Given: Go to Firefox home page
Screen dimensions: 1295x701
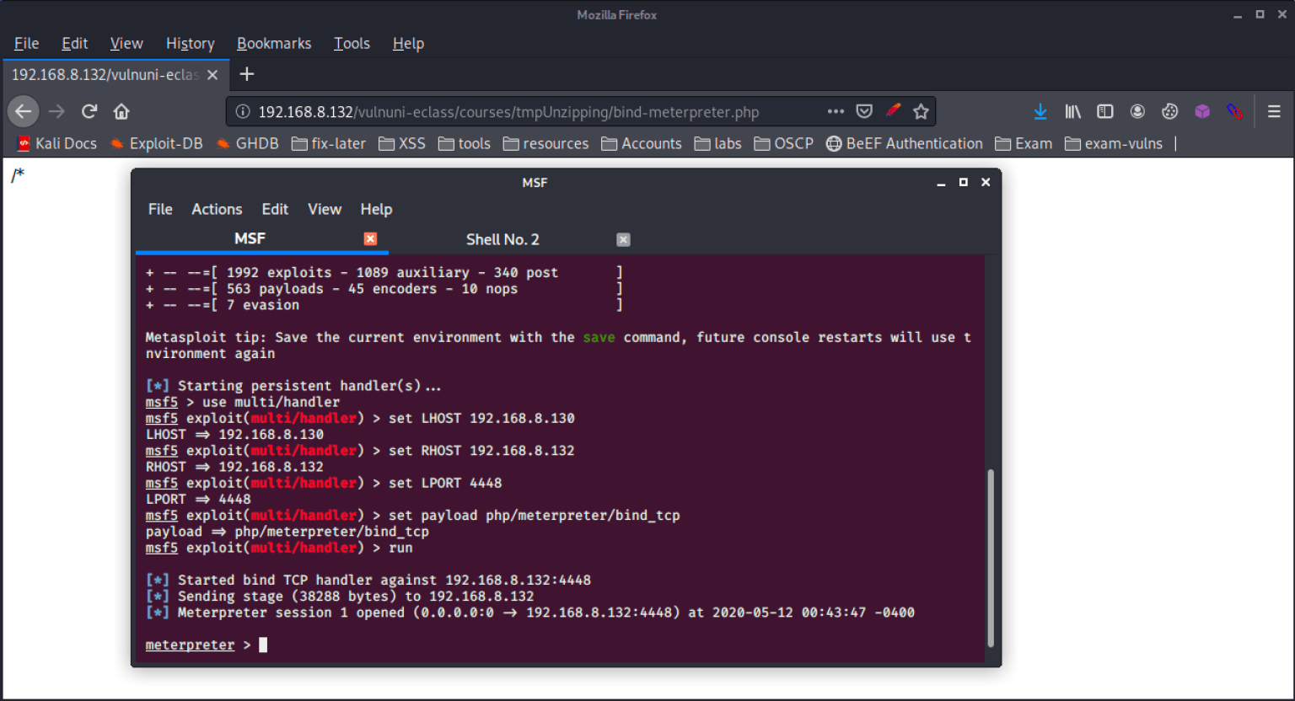Looking at the screenshot, I should click(x=121, y=111).
